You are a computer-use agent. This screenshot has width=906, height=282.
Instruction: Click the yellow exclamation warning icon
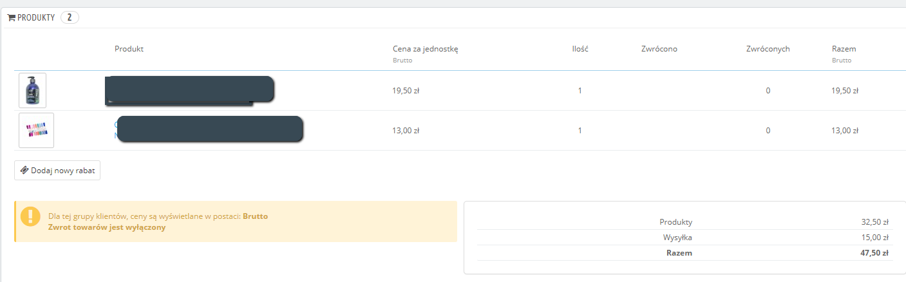click(30, 216)
